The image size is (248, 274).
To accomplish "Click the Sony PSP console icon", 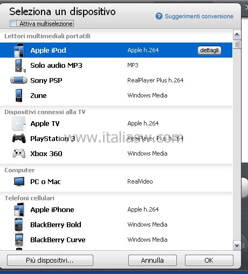I will pyautogui.click(x=19, y=80).
